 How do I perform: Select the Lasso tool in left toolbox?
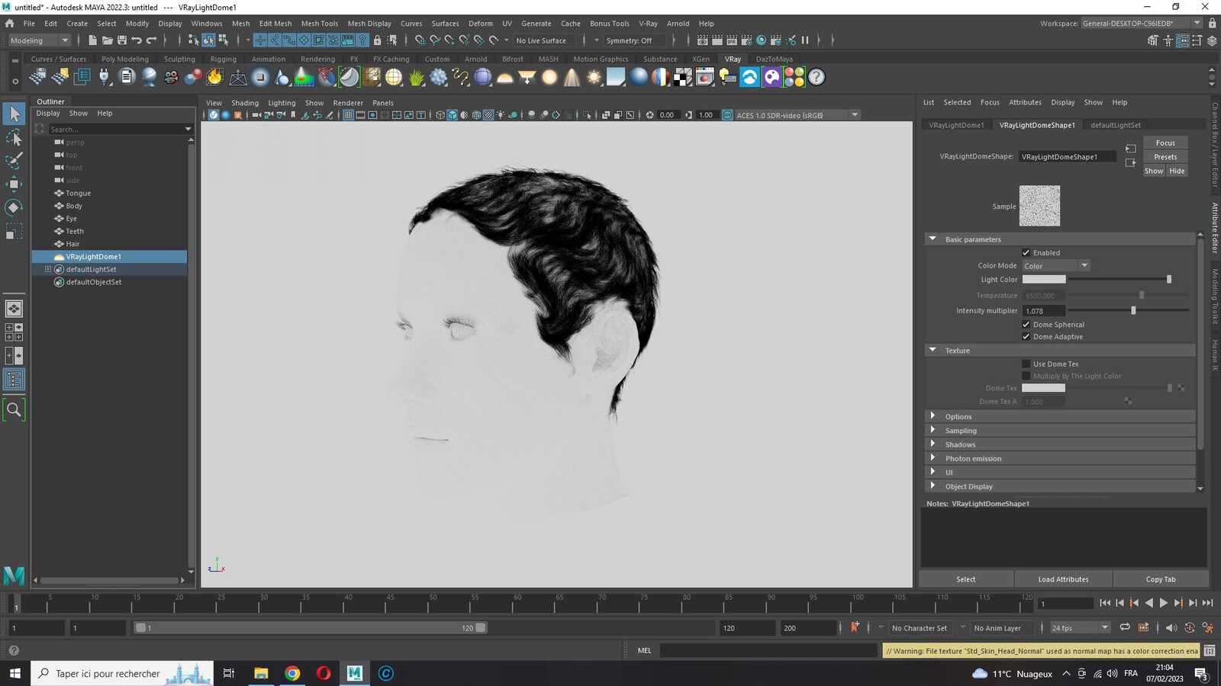pos(14,137)
